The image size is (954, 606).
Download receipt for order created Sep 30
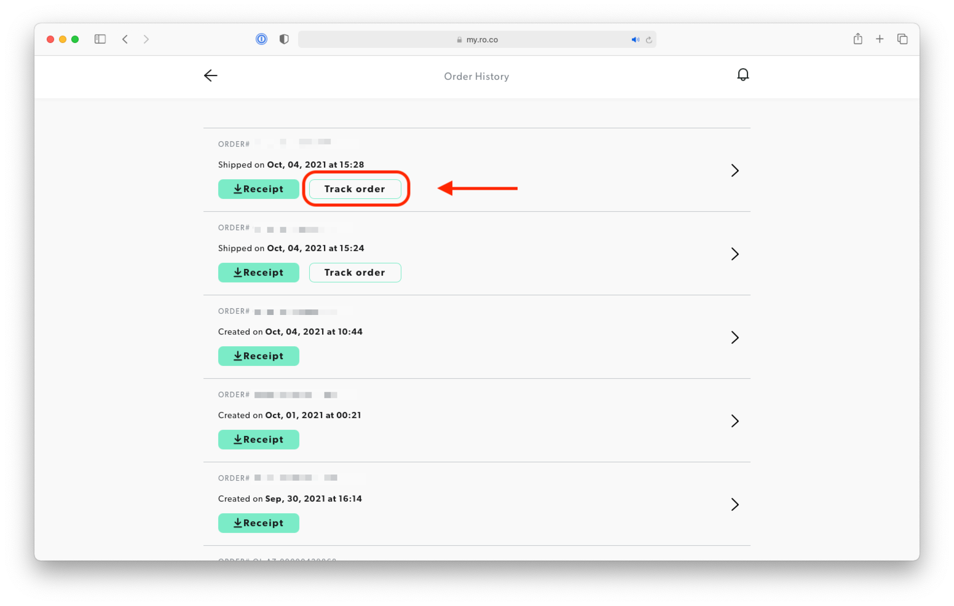[x=259, y=523]
